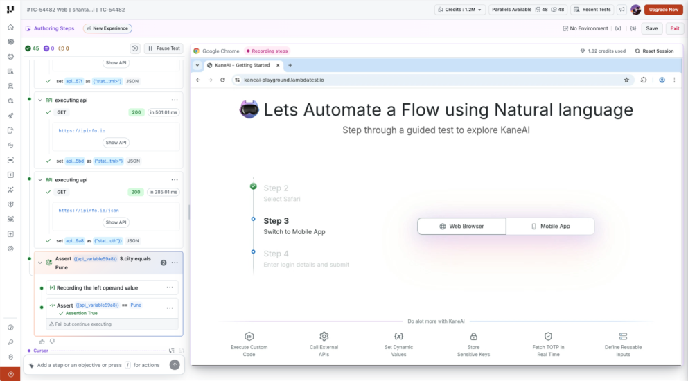
Task: Click the send arrow button in step input
Action: (175, 365)
